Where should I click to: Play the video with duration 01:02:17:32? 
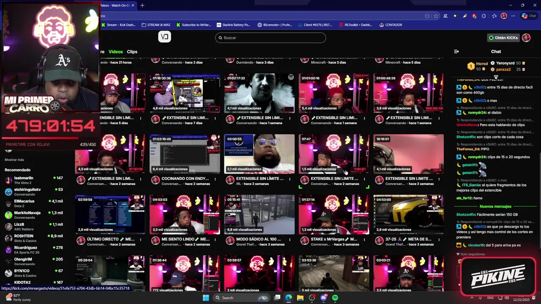tap(260, 93)
